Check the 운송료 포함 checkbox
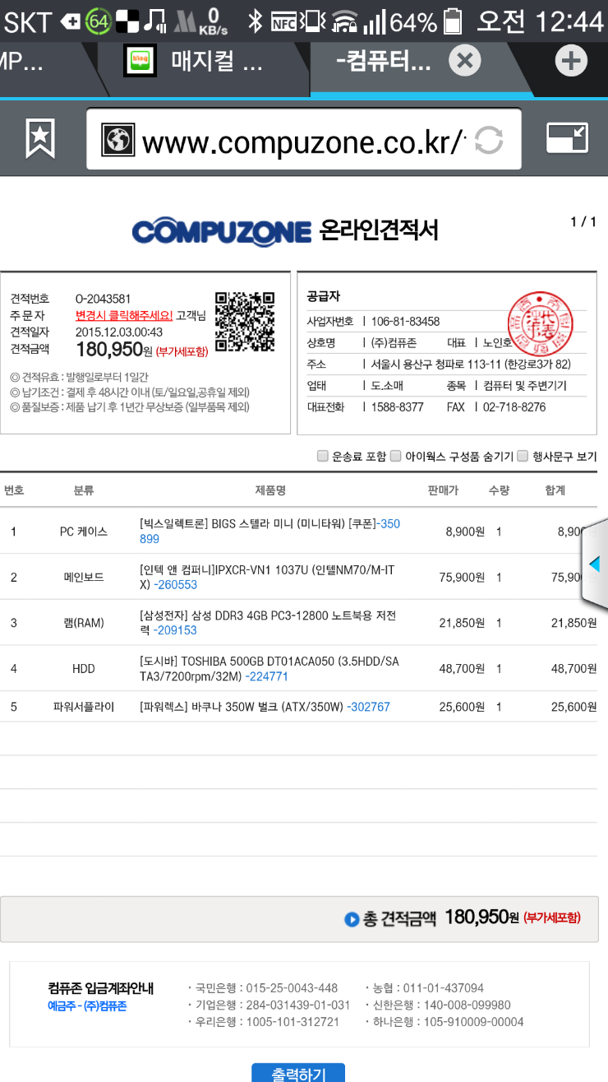This screenshot has height=1082, width=608. 323,456
